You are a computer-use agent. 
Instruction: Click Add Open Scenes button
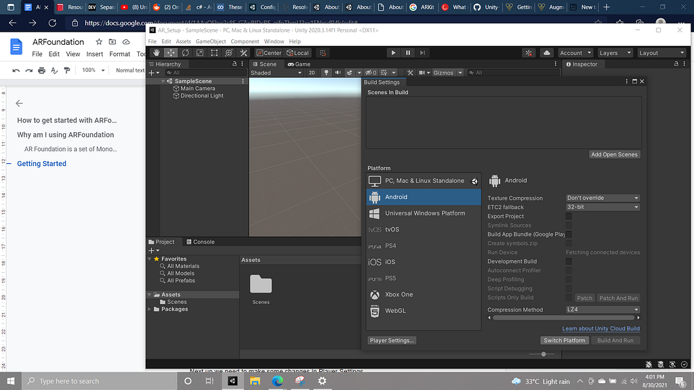pos(614,154)
